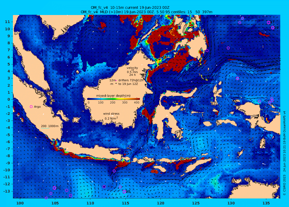This screenshot has height=207, width=289.
Task: Click the Argo float near 12.4°S 112°E
Action: tap(104, 187)
